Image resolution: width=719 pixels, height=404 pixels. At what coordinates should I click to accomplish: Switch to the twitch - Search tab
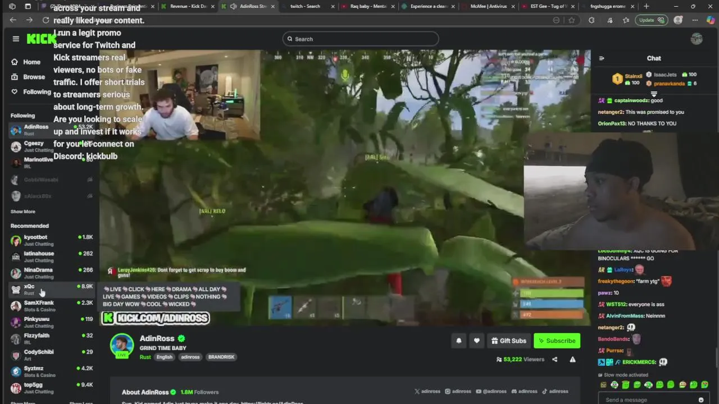pos(305,6)
